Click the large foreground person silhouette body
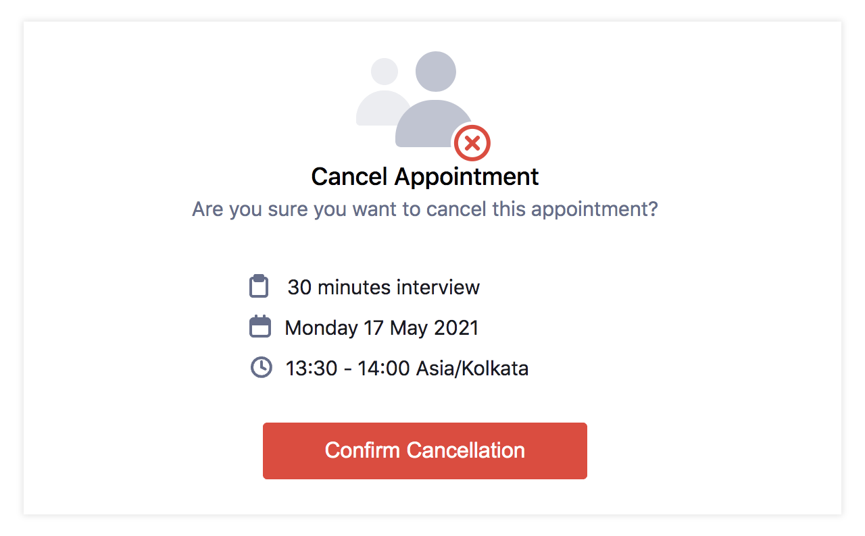 (x=432, y=124)
